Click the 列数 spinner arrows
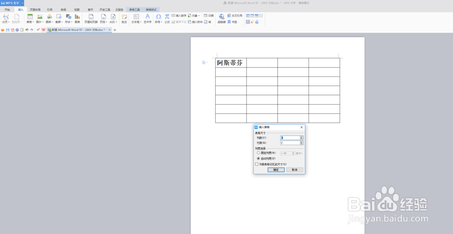The height and width of the screenshot is (234, 453). (x=302, y=138)
